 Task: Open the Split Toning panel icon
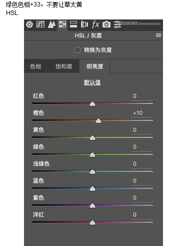point(73,24)
